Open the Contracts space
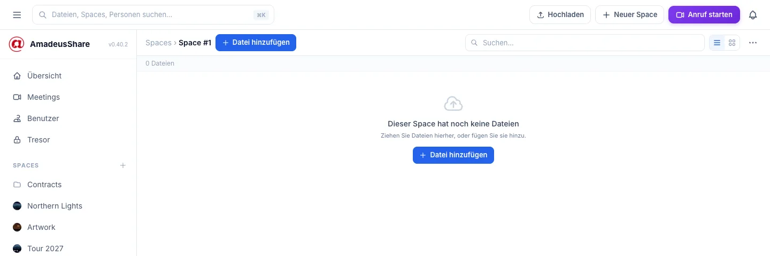Image resolution: width=770 pixels, height=256 pixels. point(68,185)
